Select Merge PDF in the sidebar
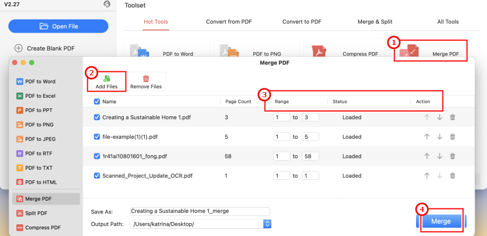Image resolution: width=487 pixels, height=236 pixels. coord(46,199)
